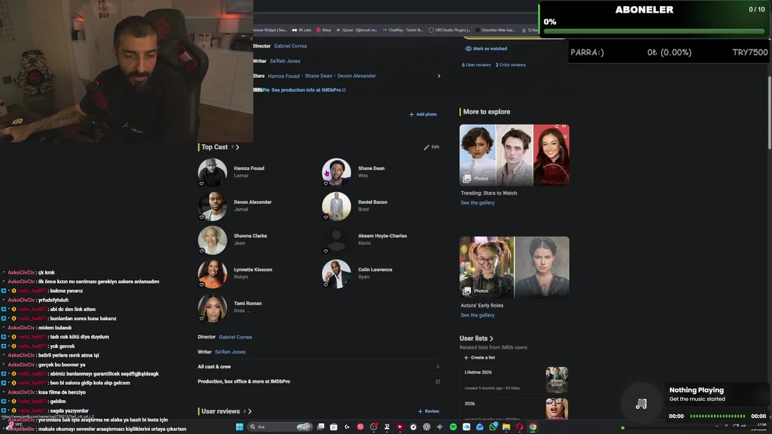This screenshot has height=434, width=772.
Task: Expand the User reviews chevron
Action: pos(250,411)
